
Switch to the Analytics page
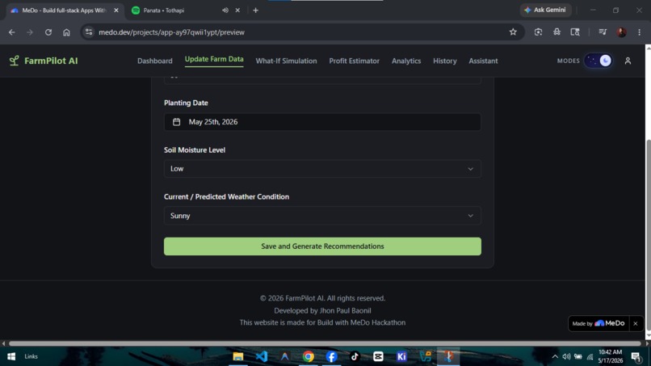(406, 61)
